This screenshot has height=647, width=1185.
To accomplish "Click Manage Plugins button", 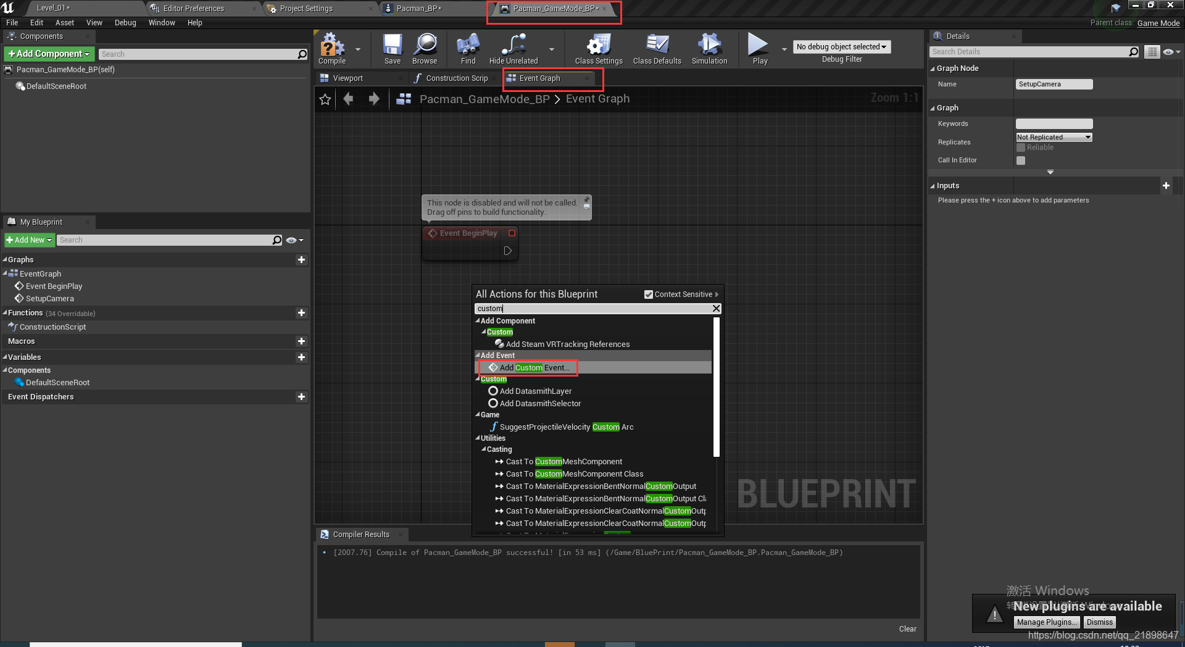I will [x=1046, y=622].
